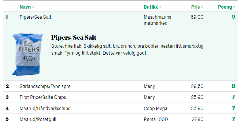Expand the First Price/Salte Chips row
Viewport: 243px width, 125px height.
[x=121, y=97]
